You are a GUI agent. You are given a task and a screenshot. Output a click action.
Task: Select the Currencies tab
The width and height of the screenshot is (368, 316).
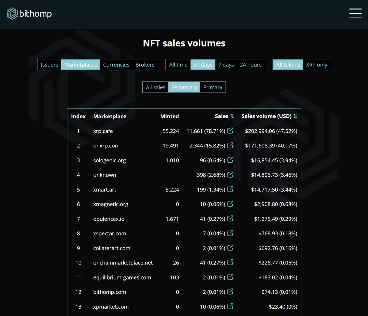click(x=116, y=65)
